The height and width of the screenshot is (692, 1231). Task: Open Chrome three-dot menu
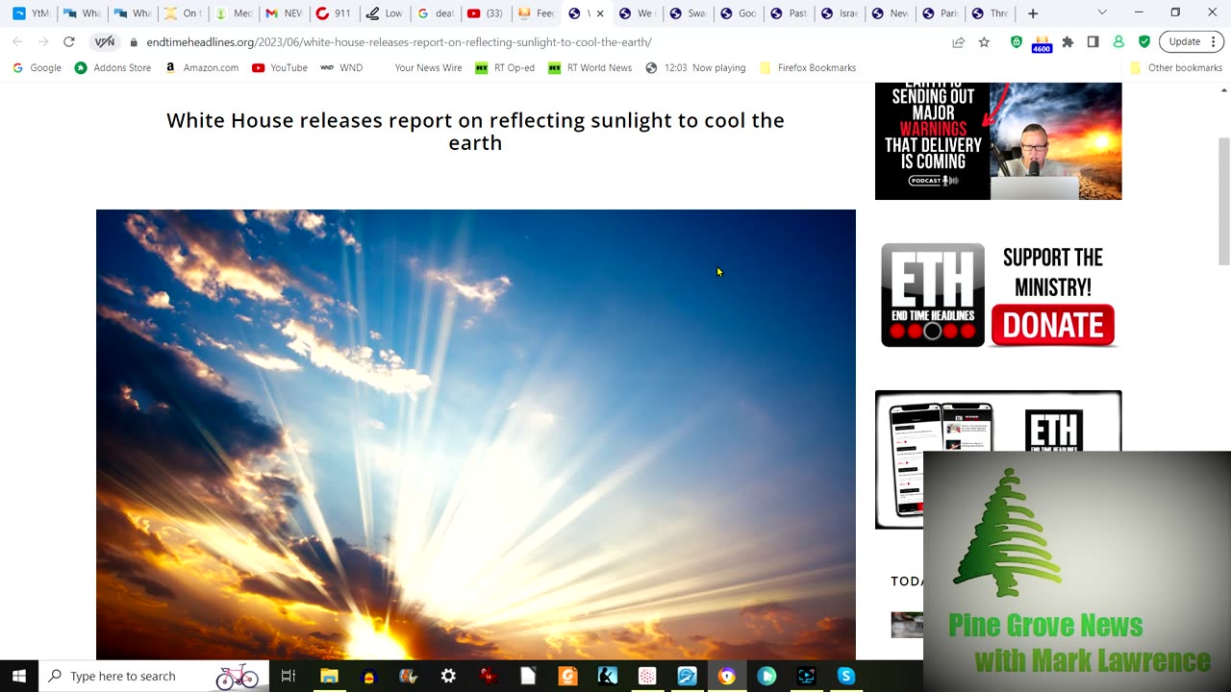pyautogui.click(x=1214, y=42)
